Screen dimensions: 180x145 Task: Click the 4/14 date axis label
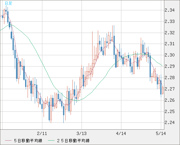[121, 133]
